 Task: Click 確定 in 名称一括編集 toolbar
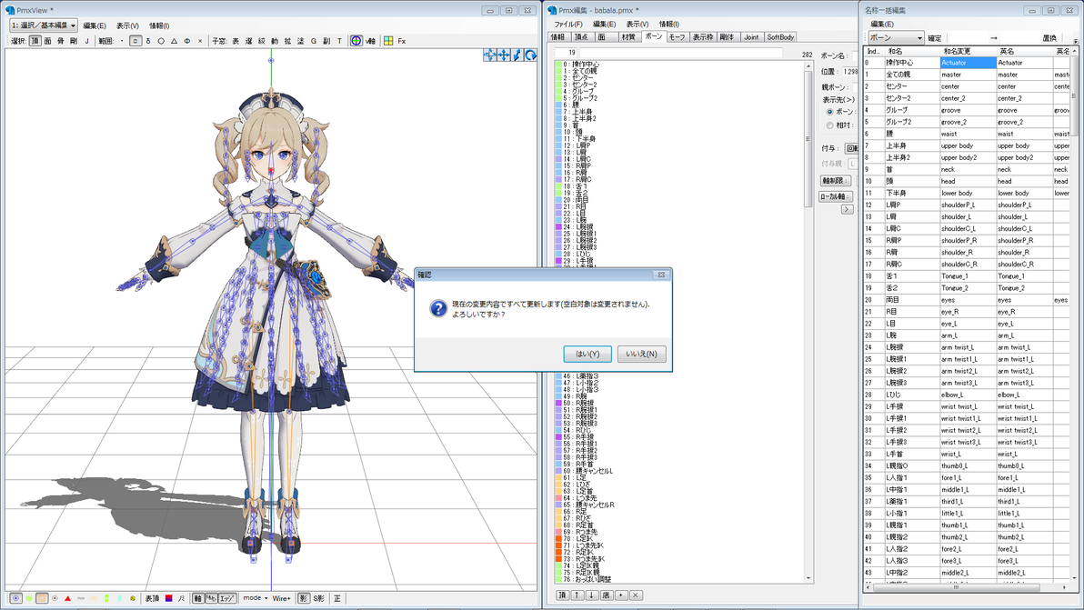pos(935,38)
